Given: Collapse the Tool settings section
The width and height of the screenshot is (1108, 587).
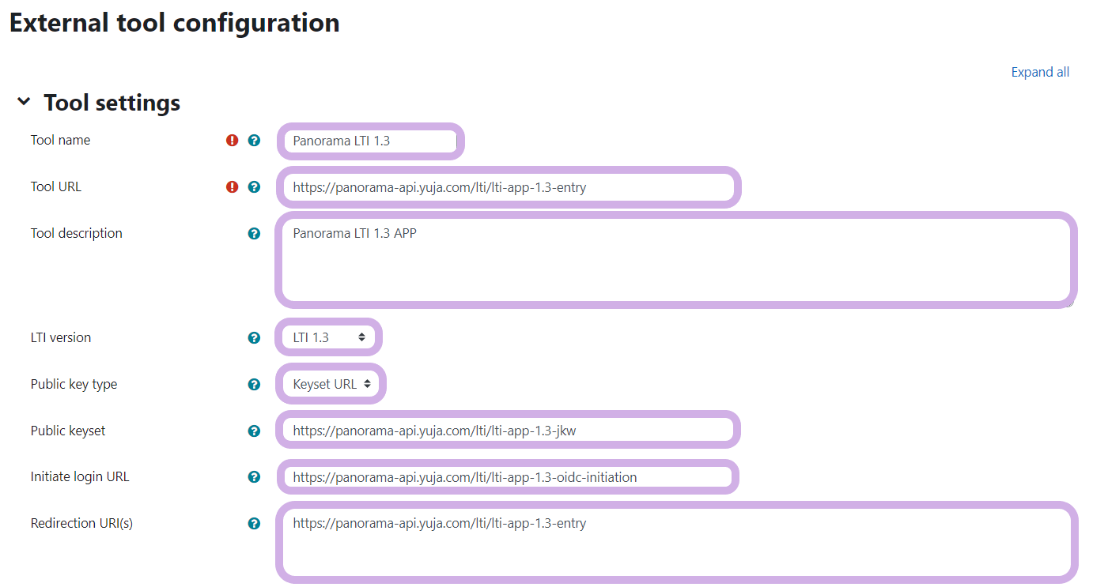Looking at the screenshot, I should [25, 102].
